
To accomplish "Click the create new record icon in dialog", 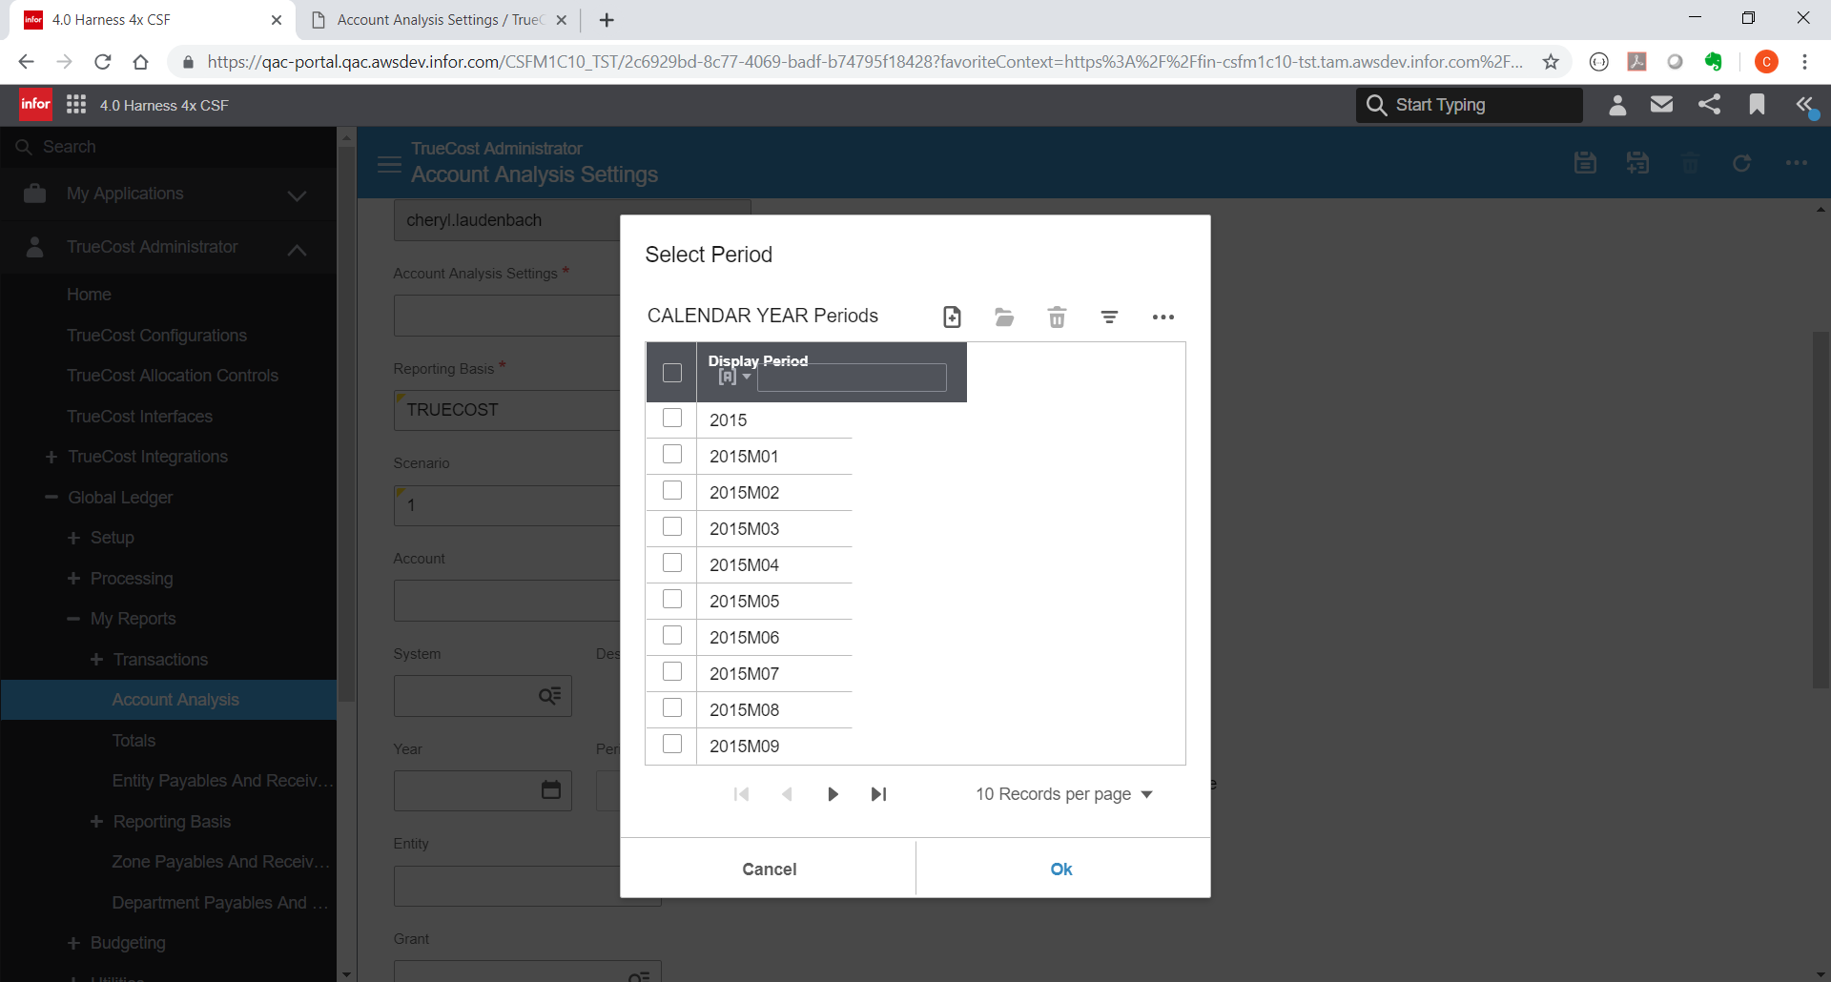I will click(x=952, y=317).
